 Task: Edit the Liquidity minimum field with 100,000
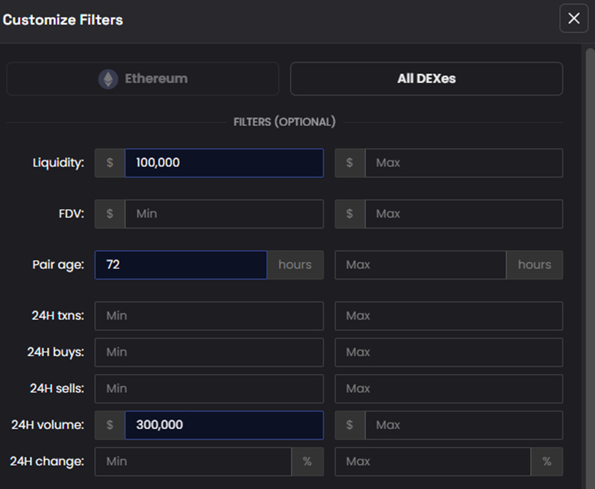click(224, 163)
